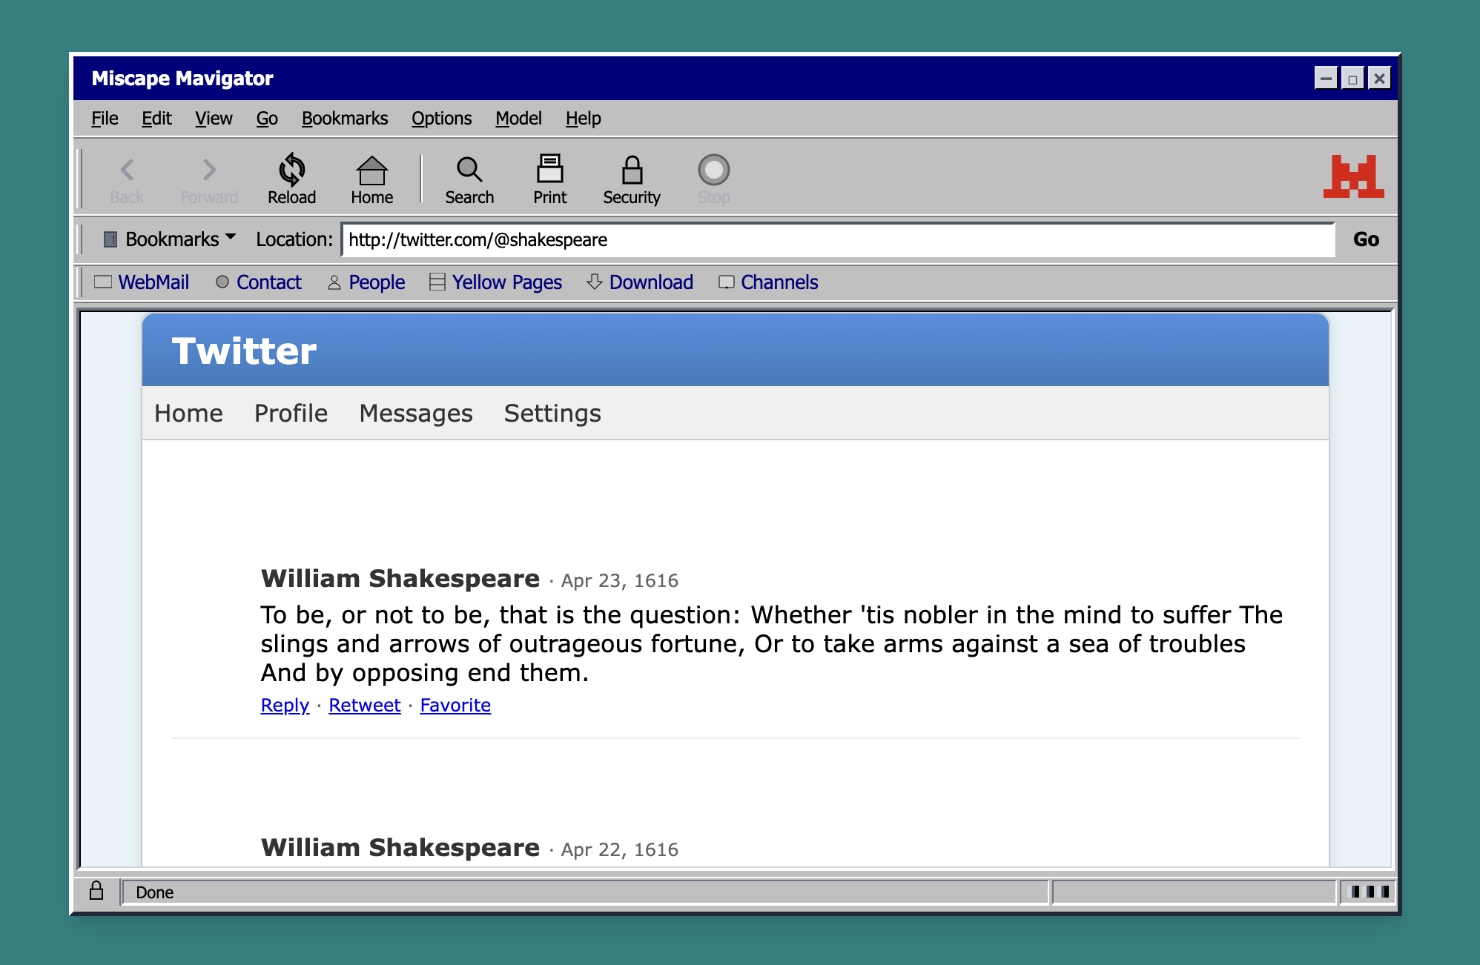Open the Bookmarks menu in the menu bar
Screen dimensions: 1480x965
345,119
